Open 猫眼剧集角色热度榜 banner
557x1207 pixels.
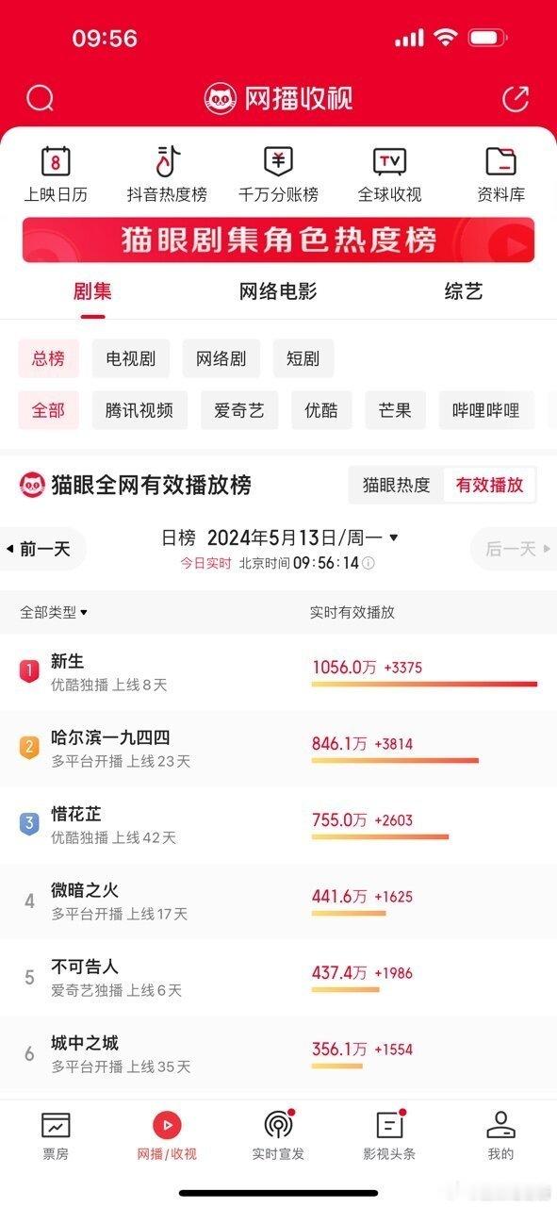278,240
